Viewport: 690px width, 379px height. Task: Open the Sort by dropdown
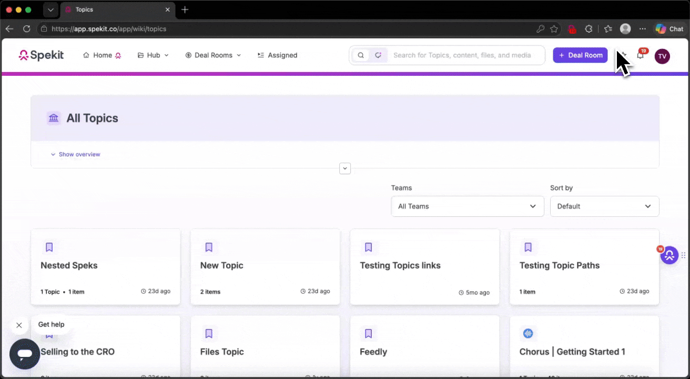[604, 206]
